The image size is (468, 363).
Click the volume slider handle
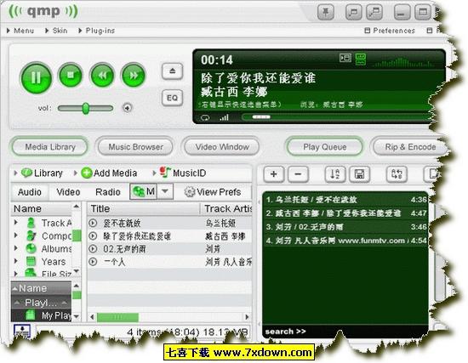point(86,108)
